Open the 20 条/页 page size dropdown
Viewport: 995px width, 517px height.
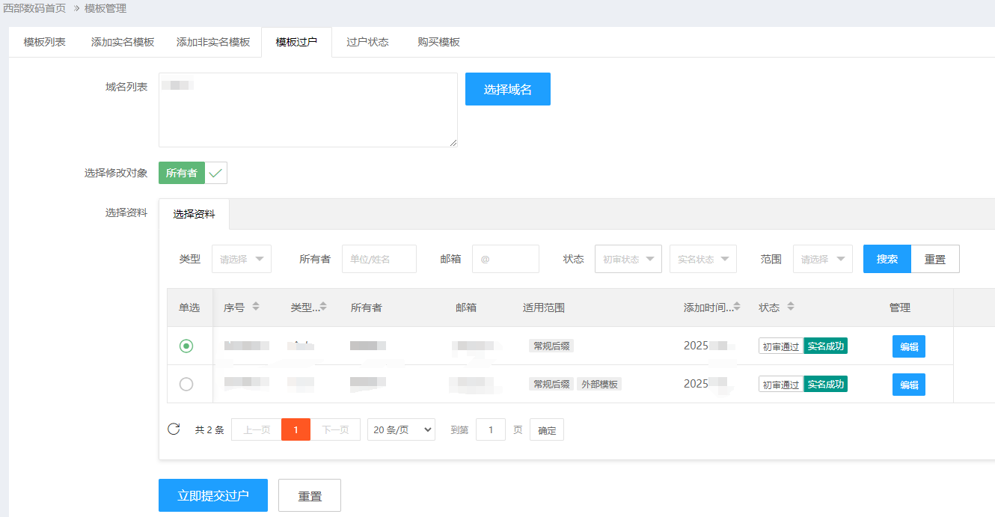tap(401, 429)
